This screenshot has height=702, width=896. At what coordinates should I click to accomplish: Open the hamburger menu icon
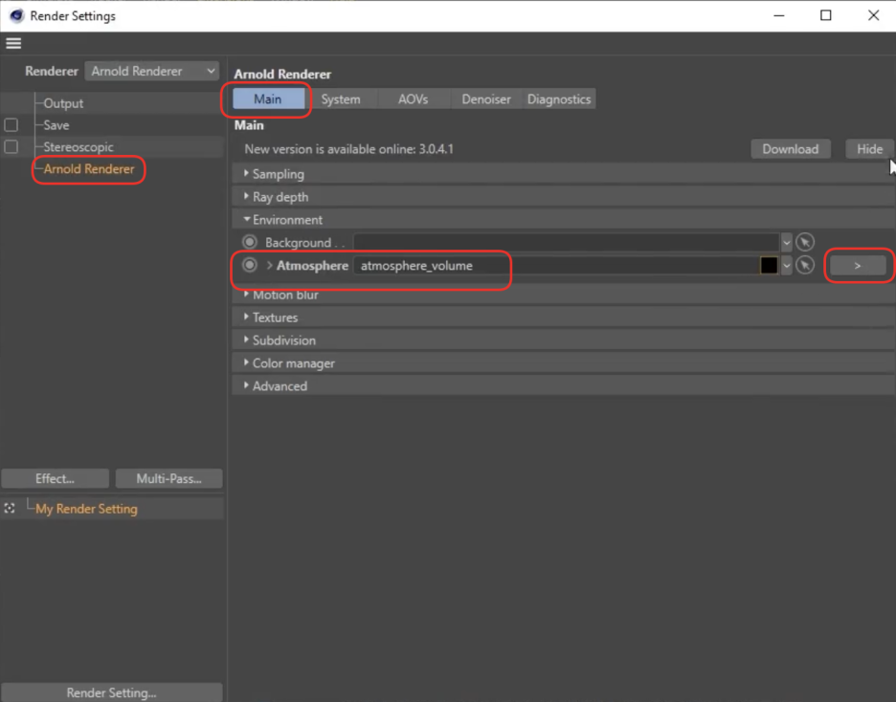[13, 43]
